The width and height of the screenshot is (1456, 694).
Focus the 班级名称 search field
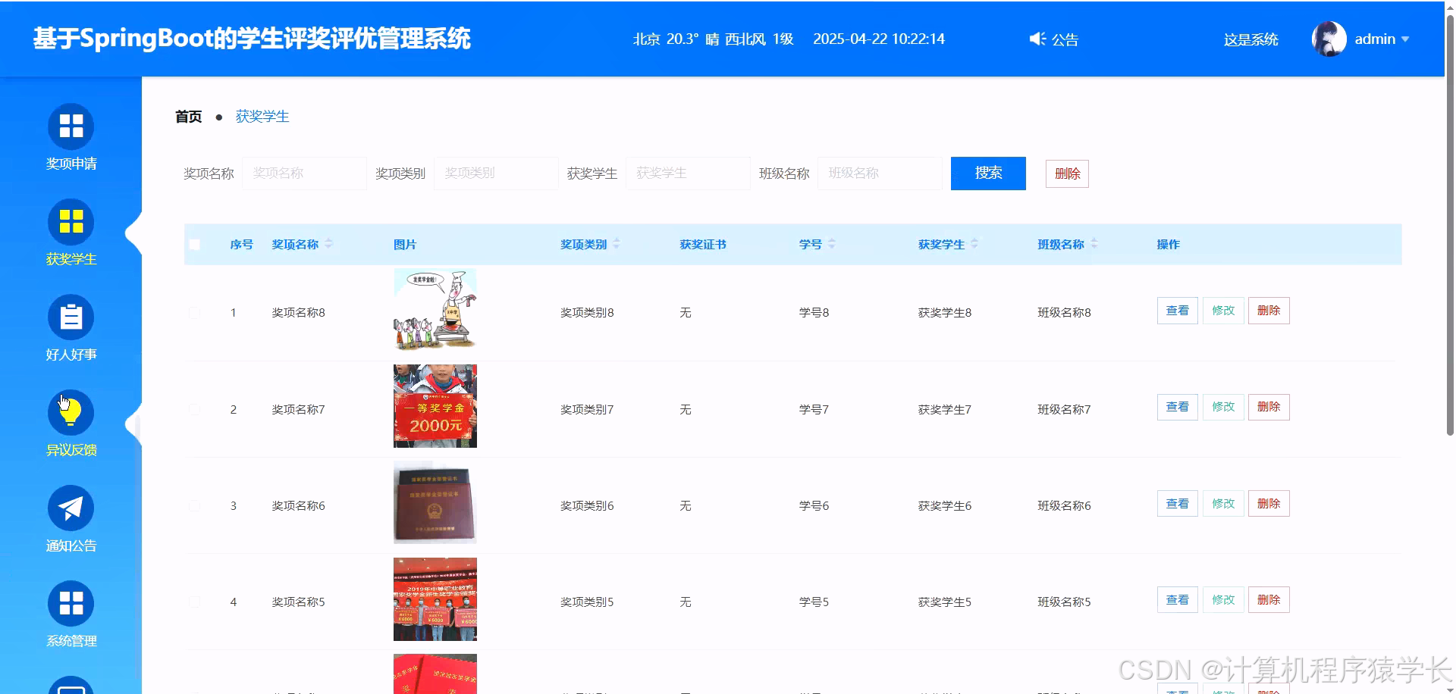click(x=880, y=173)
